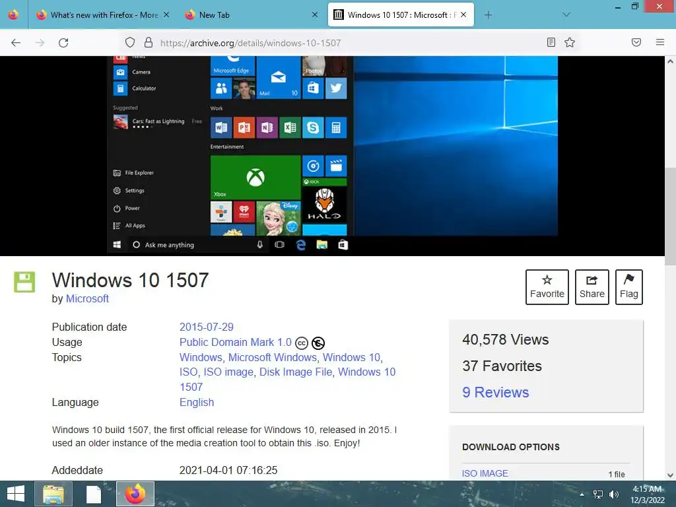This screenshot has height=507, width=676.
Task: Close the What's new with Firefox tab
Action: click(166, 15)
